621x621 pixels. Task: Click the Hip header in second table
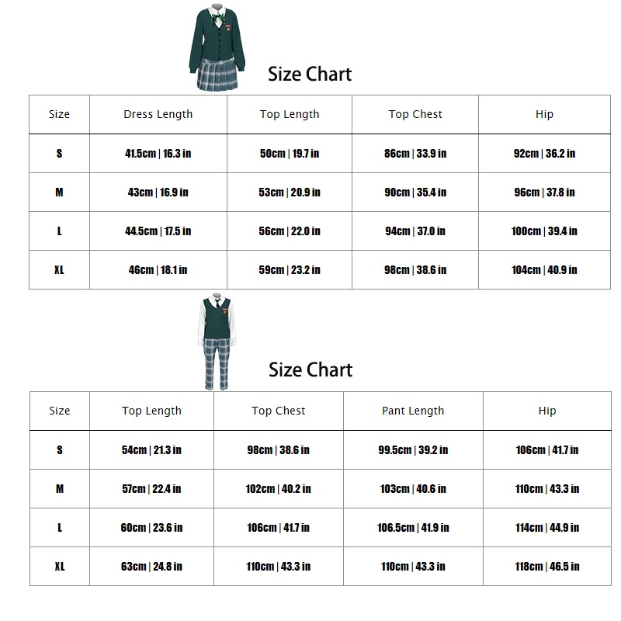click(547, 411)
